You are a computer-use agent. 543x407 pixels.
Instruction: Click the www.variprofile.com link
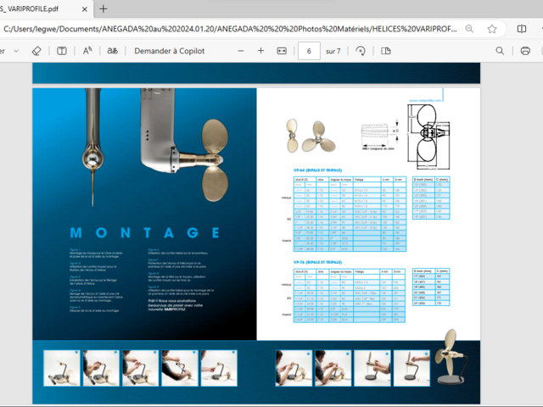coord(425,100)
